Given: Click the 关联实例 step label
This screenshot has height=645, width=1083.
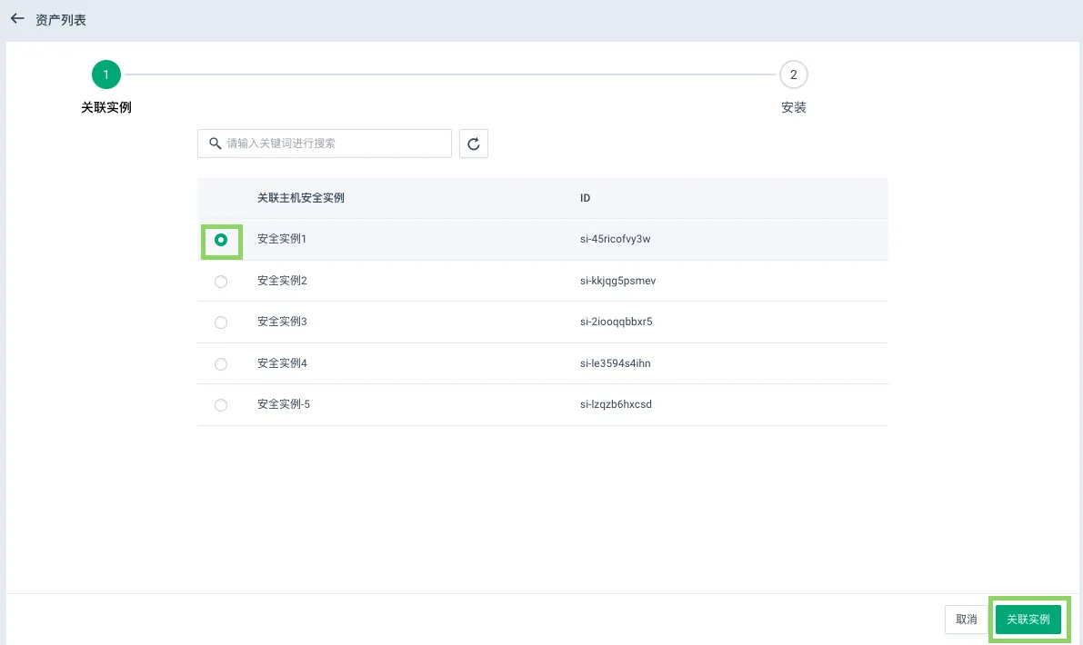Looking at the screenshot, I should point(106,107).
